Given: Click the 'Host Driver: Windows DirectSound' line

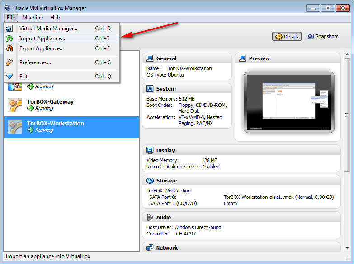Looking at the screenshot, I should coord(184,227).
